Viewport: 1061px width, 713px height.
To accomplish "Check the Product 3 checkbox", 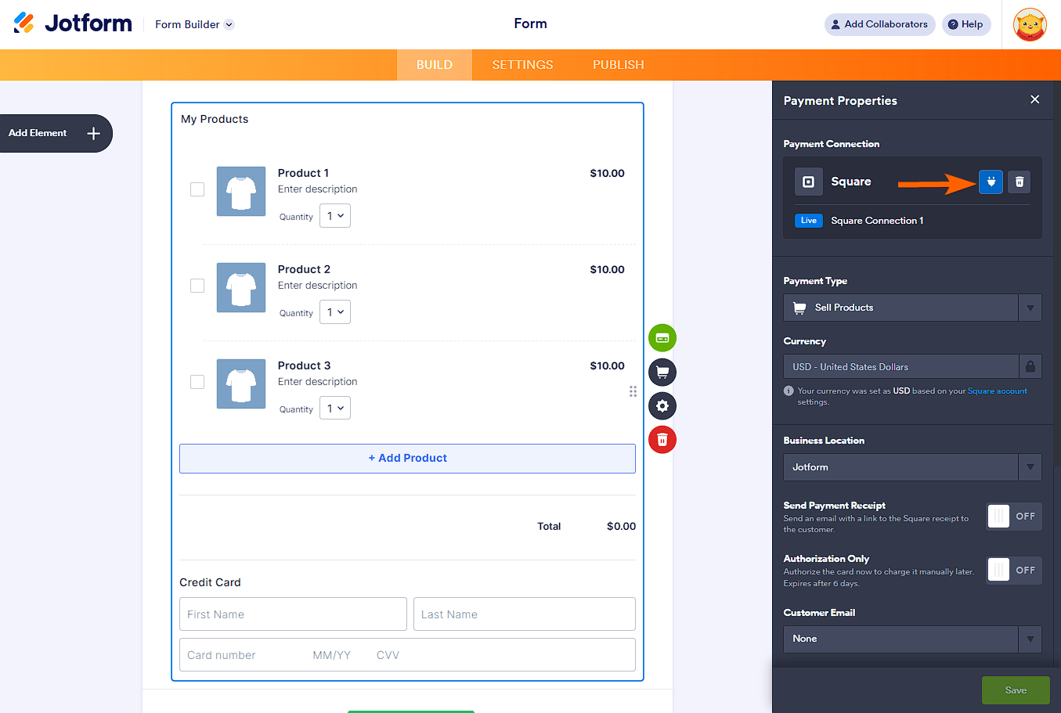I will click(197, 382).
